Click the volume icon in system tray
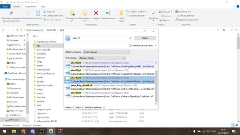Image resolution: width=240 pixels, height=135 pixels. click(208, 131)
